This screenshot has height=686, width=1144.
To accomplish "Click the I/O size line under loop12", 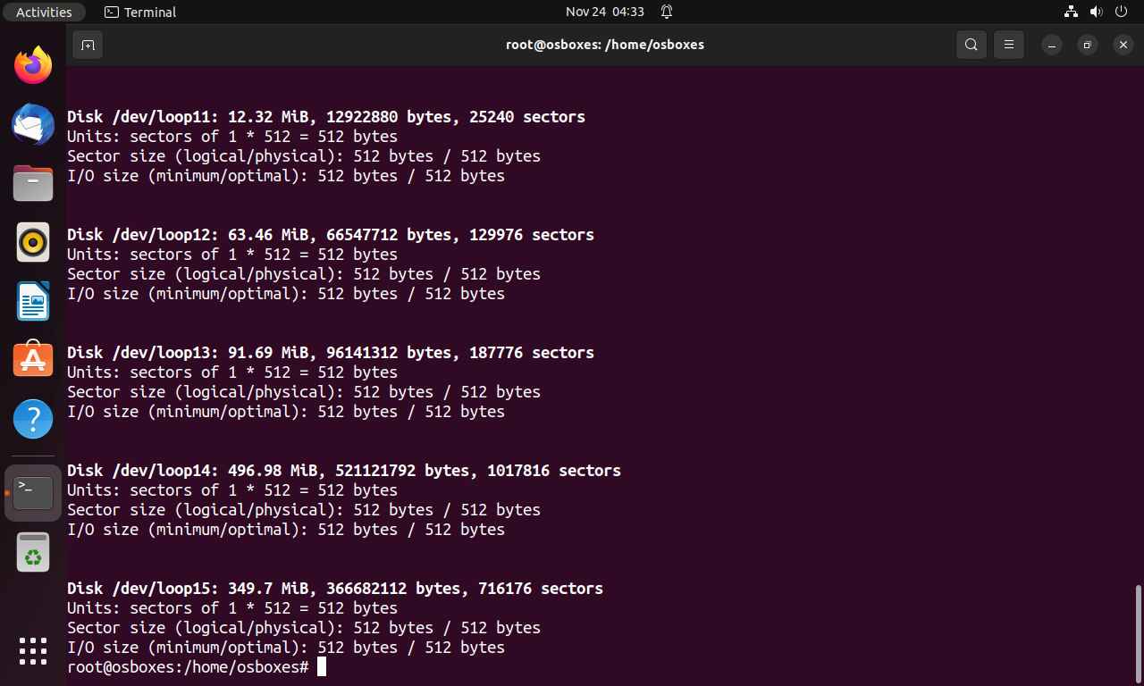I will pos(286,294).
